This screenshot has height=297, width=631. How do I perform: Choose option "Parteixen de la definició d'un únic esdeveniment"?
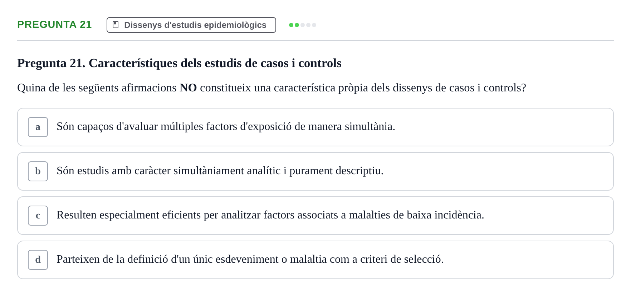315,260
